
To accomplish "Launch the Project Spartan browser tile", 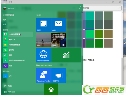I will click(44, 55).
